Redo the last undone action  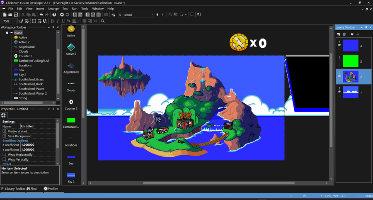coord(46,15)
